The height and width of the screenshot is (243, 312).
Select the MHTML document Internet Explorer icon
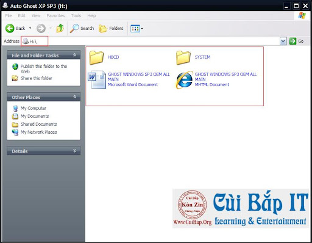[x=184, y=80]
